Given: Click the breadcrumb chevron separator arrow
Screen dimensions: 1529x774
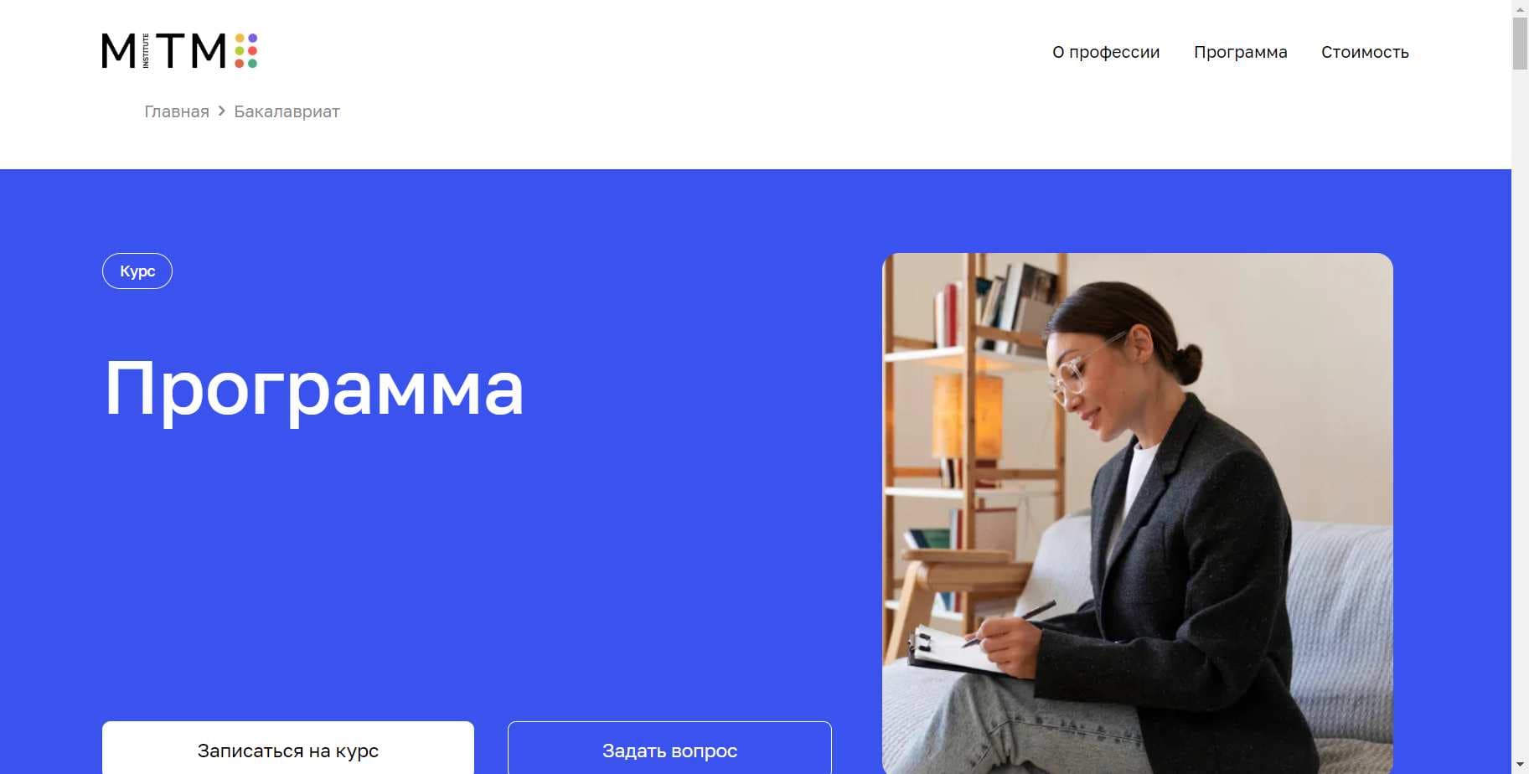Looking at the screenshot, I should (222, 111).
